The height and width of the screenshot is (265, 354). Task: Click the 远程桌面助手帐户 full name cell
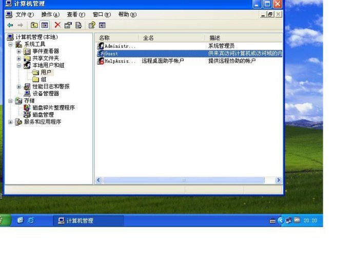click(x=163, y=61)
